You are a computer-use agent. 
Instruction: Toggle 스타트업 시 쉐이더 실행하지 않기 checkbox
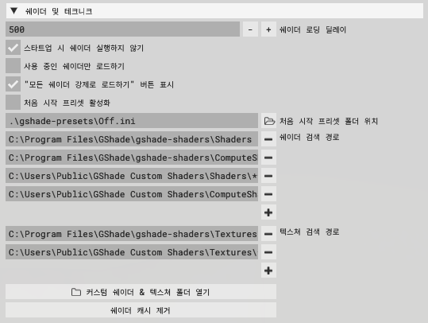coord(13,48)
